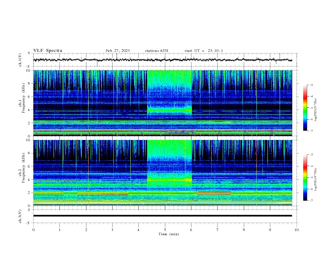Click the ch.2 colorbar log(PSD) unit label
The image size is (334, 258).
(x=316, y=179)
